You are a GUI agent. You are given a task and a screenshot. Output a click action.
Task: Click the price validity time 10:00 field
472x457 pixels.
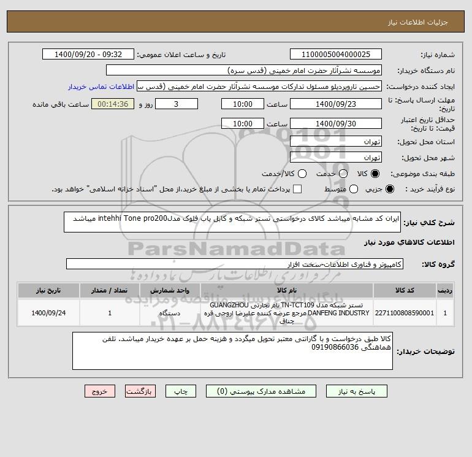coord(243,123)
